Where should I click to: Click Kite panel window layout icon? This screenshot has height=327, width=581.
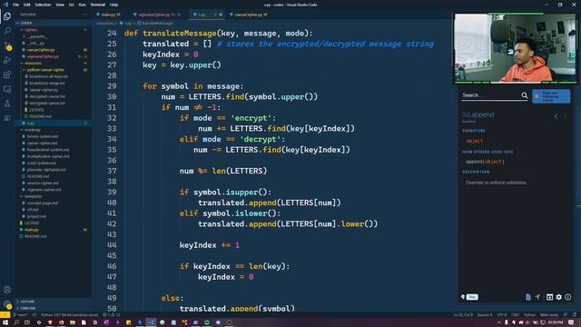pos(549,297)
